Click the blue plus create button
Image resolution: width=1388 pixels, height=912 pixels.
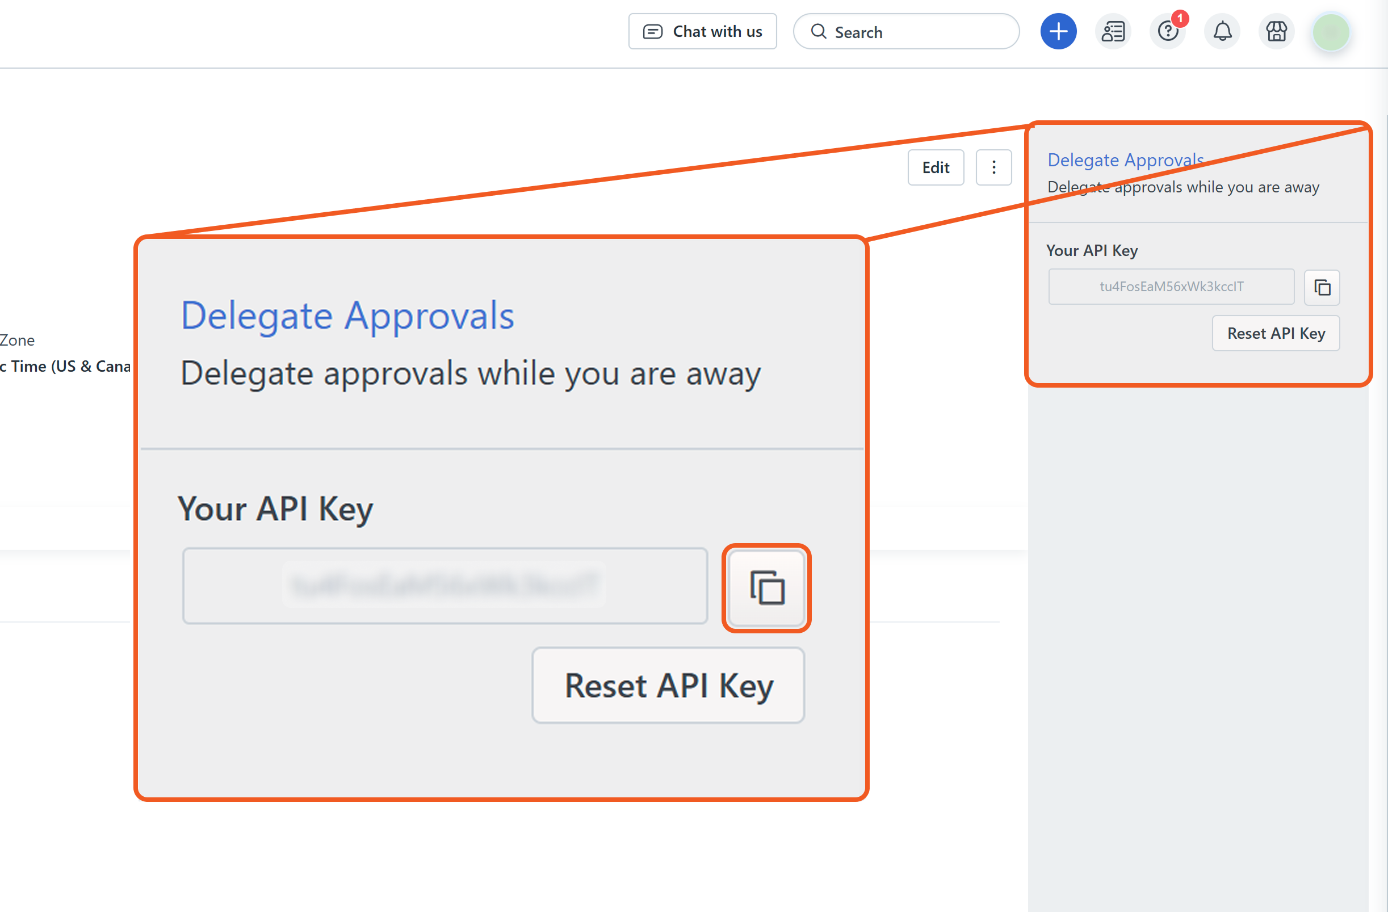(x=1058, y=31)
